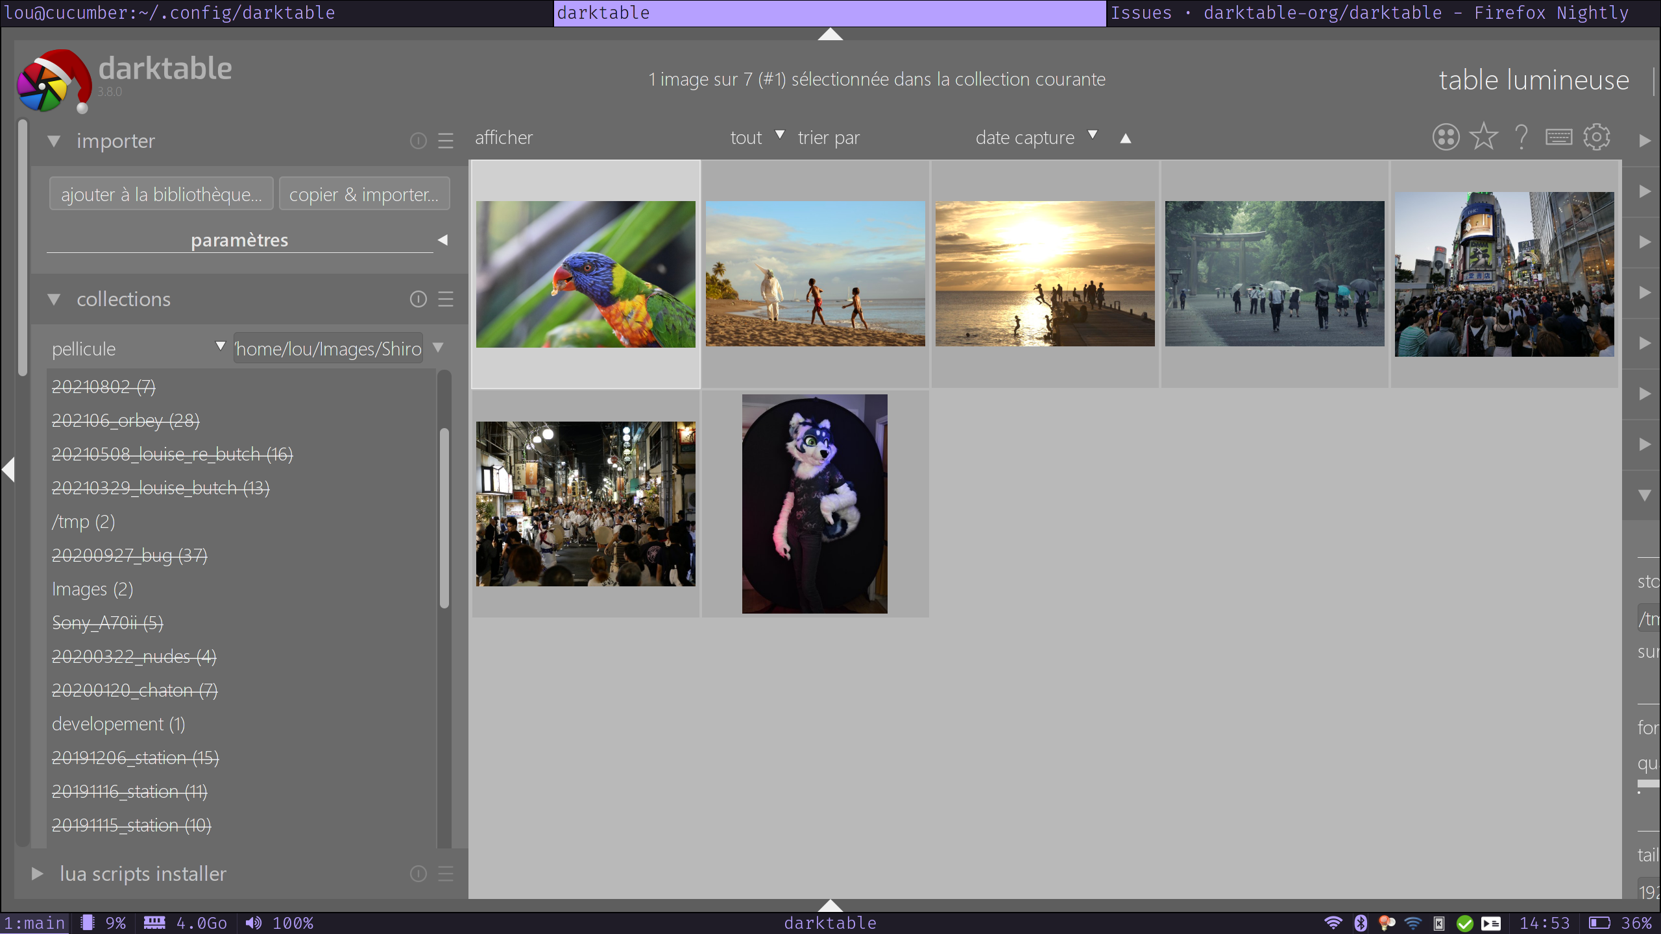This screenshot has width=1661, height=934.
Task: Select the darktable window tab
Action: [x=830, y=13]
